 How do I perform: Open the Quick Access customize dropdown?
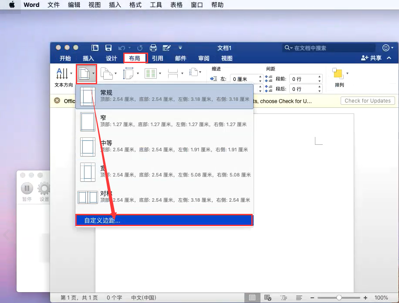point(180,48)
